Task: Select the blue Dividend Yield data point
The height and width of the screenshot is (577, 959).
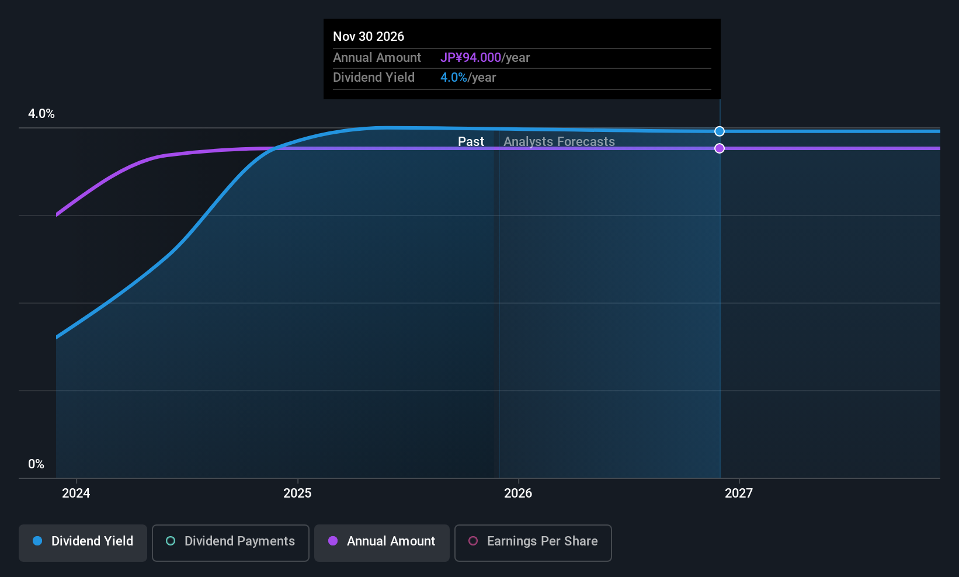Action: [x=720, y=131]
